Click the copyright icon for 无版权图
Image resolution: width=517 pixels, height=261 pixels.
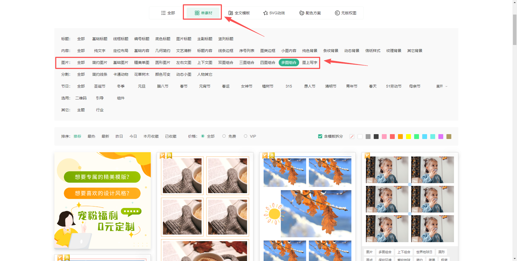coord(337,13)
